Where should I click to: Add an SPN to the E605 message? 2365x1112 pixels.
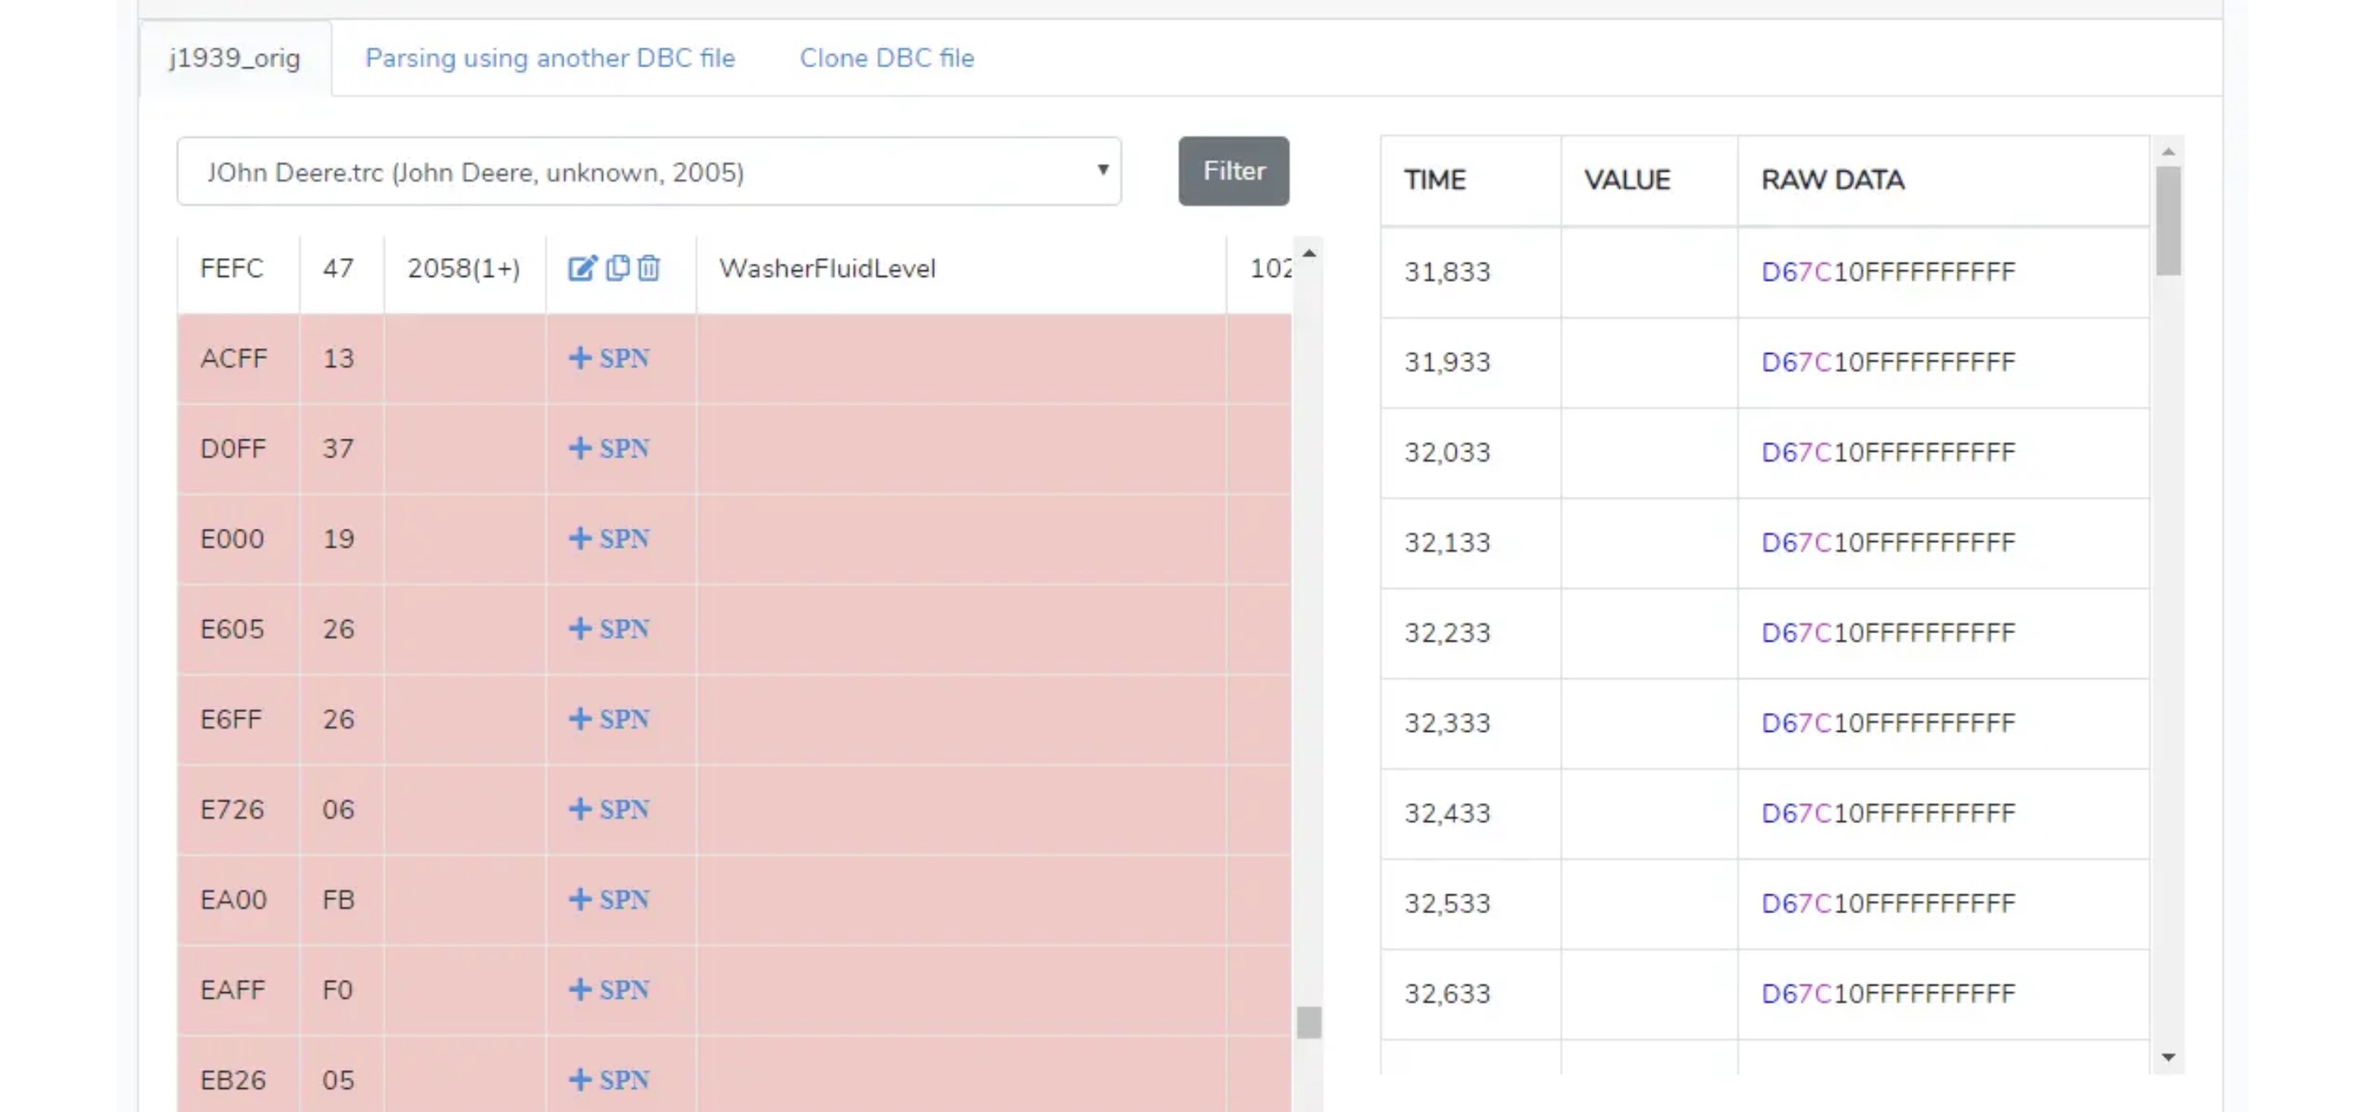tap(609, 629)
